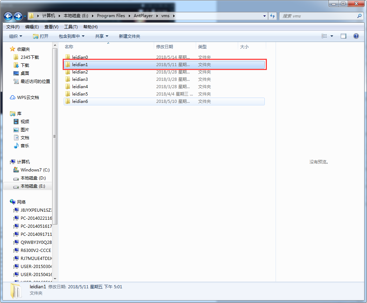Click the 新建文件夹 button
Viewport: 367px width, 303px height.
pyautogui.click(x=129, y=36)
